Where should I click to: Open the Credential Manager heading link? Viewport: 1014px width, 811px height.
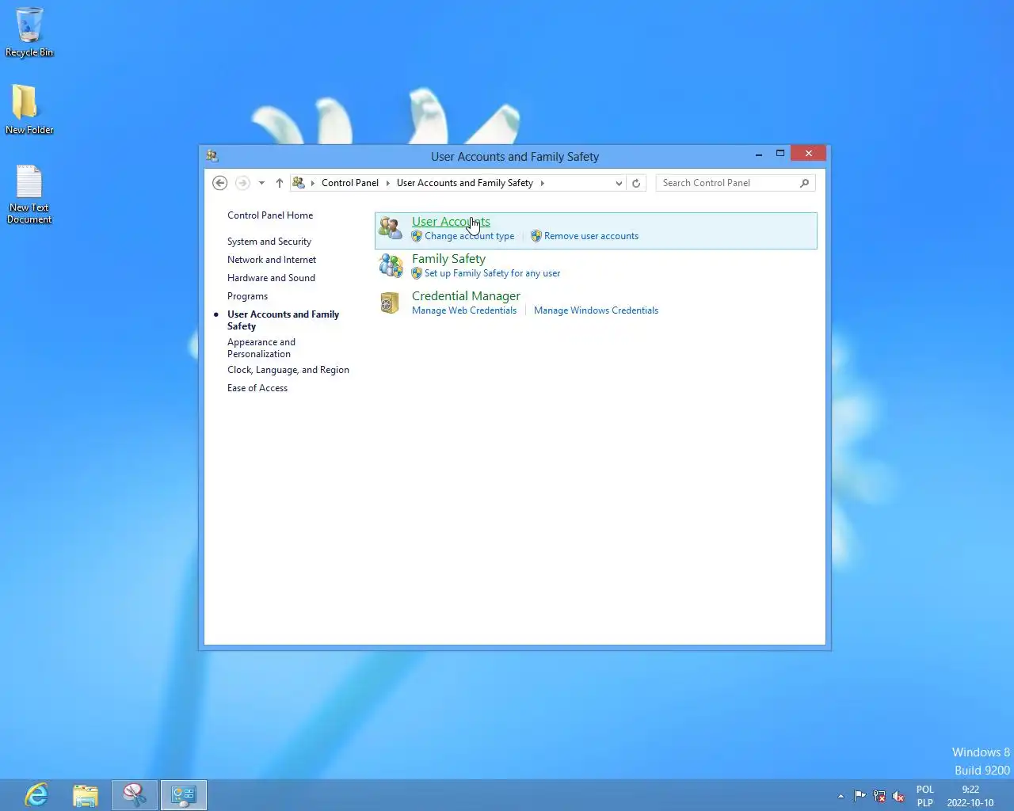(466, 296)
